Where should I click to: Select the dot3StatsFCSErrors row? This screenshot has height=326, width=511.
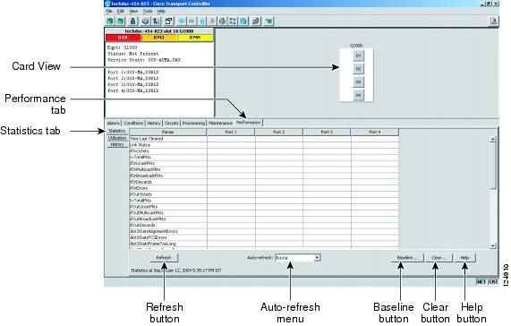[264, 237]
